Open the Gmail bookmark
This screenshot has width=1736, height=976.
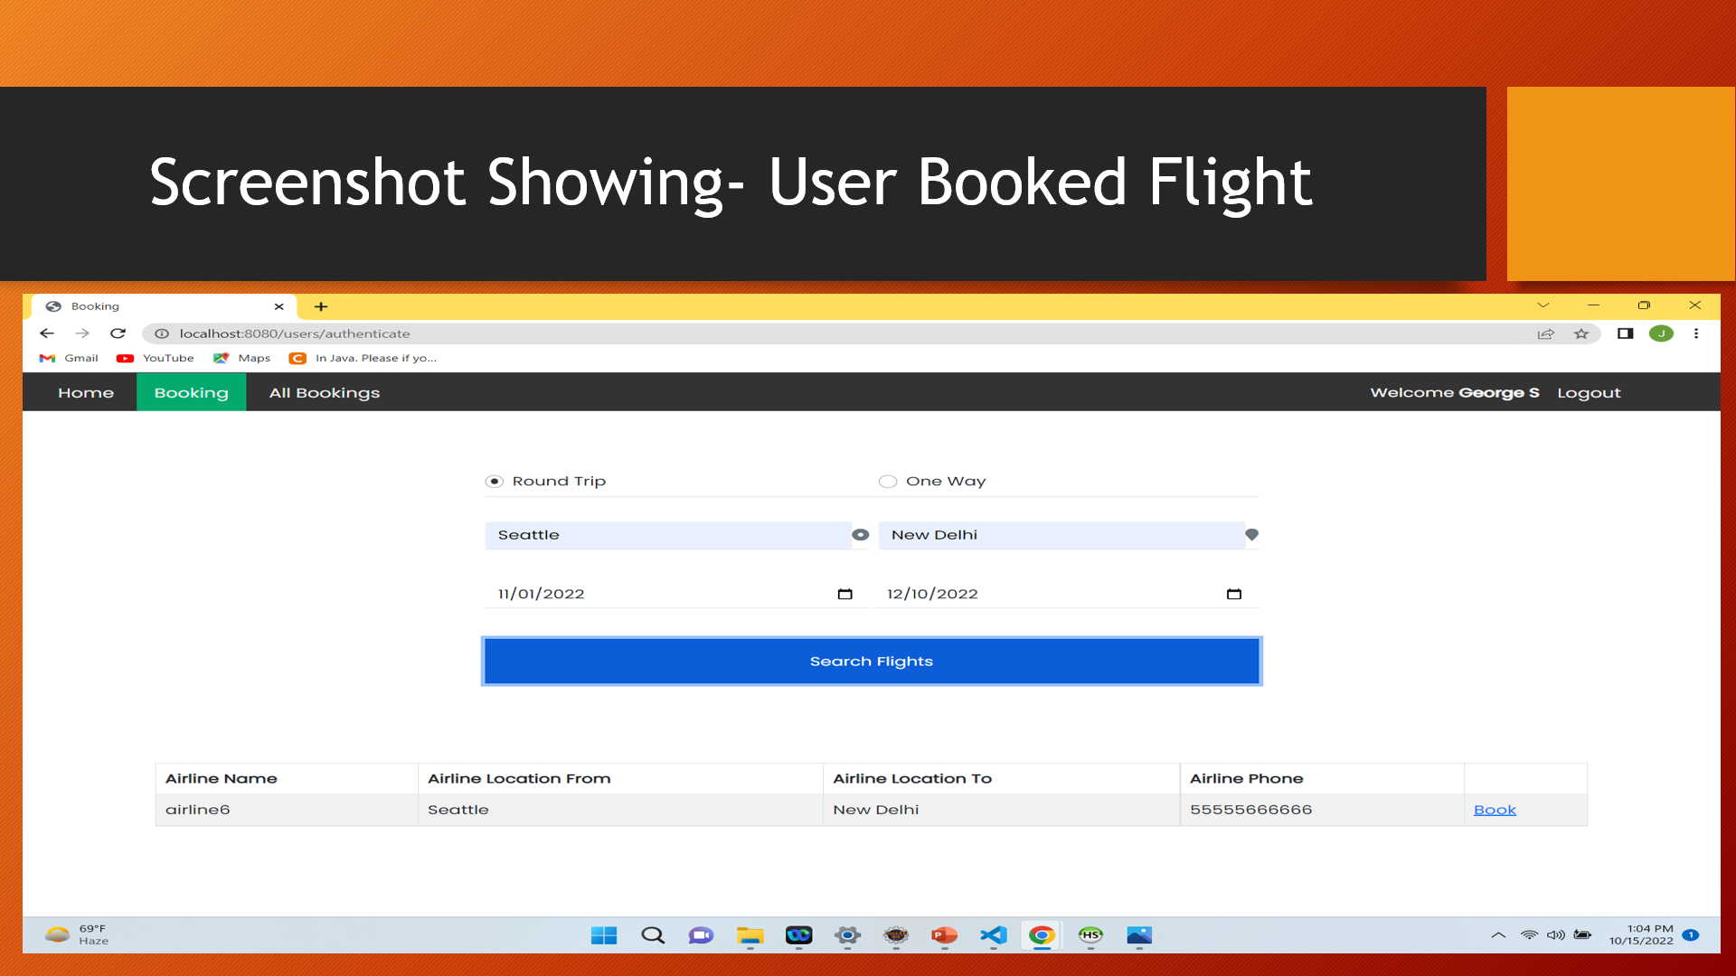tap(69, 358)
